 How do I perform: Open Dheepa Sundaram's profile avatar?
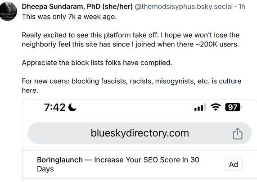pyautogui.click(x=8, y=11)
